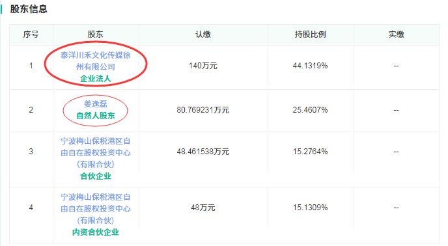Click the 实缴 column header
The image size is (448, 246).
point(397,34)
